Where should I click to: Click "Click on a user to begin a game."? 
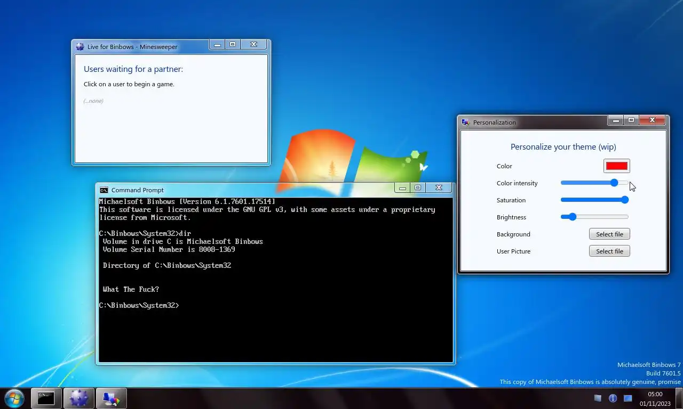[129, 84]
